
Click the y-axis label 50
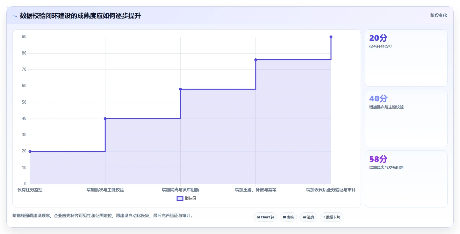pos(24,102)
